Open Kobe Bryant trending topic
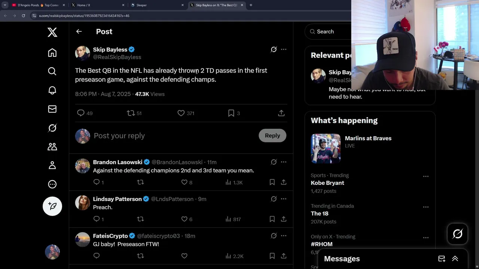 point(327,183)
